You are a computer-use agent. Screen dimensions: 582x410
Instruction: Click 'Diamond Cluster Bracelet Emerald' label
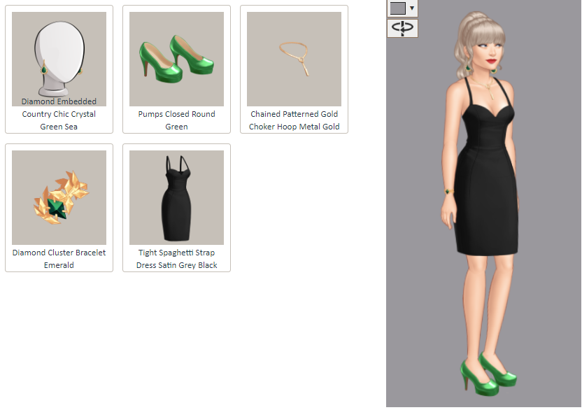59,259
